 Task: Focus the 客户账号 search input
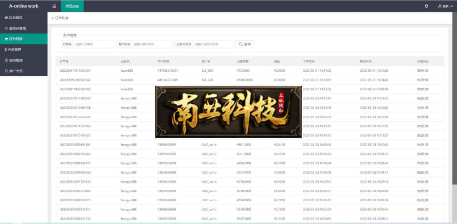click(152, 44)
